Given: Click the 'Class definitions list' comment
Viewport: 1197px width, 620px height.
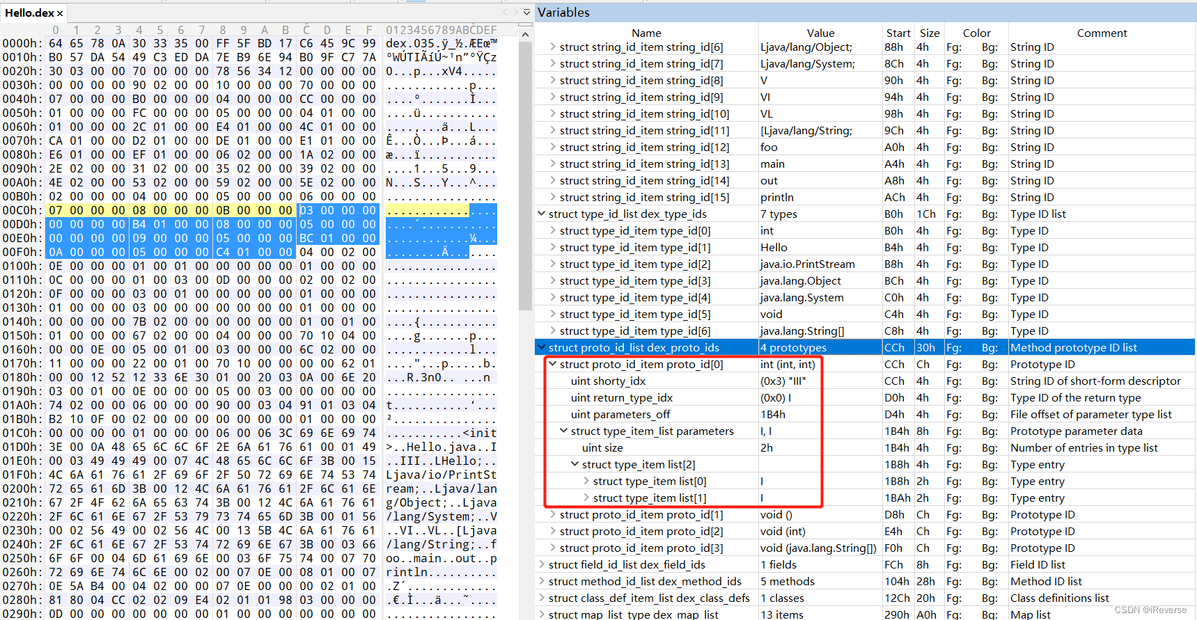Looking at the screenshot, I should [x=1060, y=598].
